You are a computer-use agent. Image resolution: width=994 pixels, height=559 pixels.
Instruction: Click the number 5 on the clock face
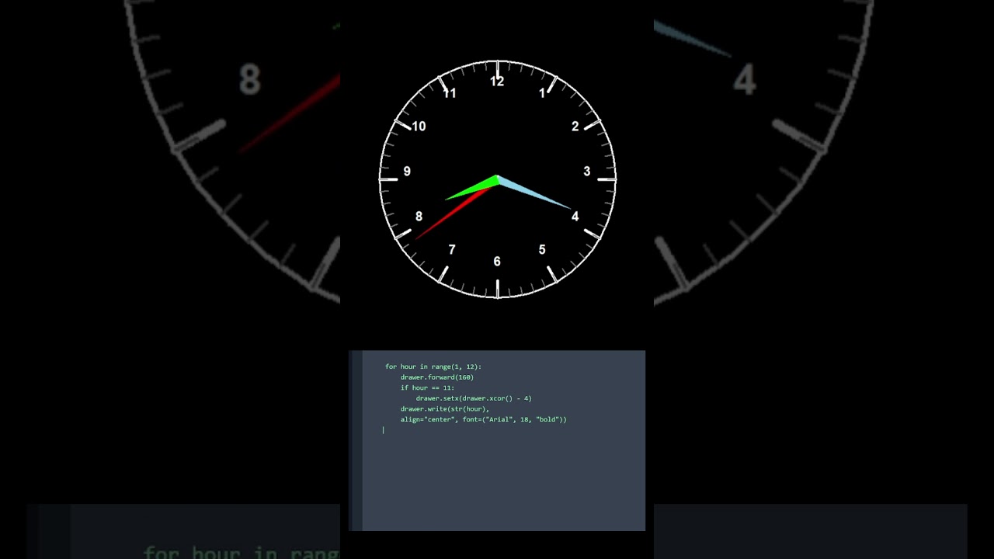[542, 250]
